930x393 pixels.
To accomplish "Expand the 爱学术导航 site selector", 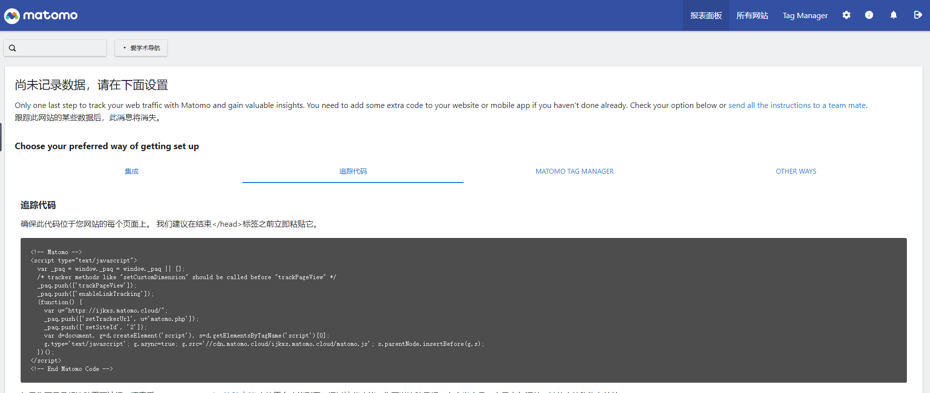I will [x=141, y=48].
